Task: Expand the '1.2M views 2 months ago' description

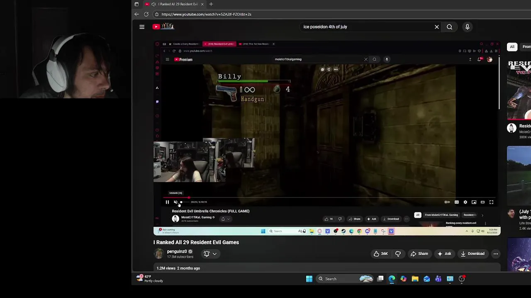Action: point(178,268)
